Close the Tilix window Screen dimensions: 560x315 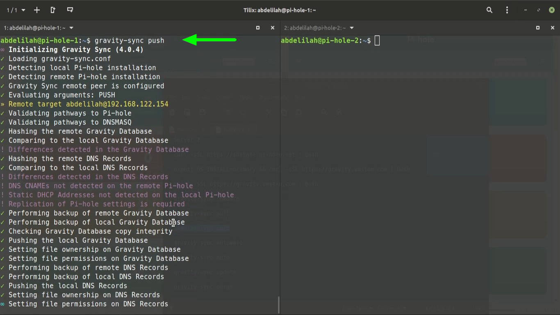point(552,10)
